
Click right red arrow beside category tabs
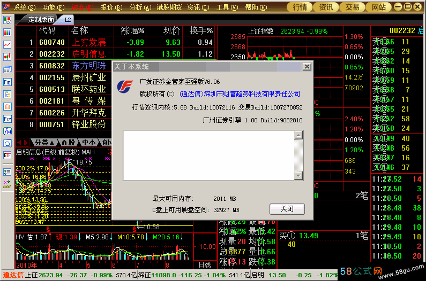26,143
